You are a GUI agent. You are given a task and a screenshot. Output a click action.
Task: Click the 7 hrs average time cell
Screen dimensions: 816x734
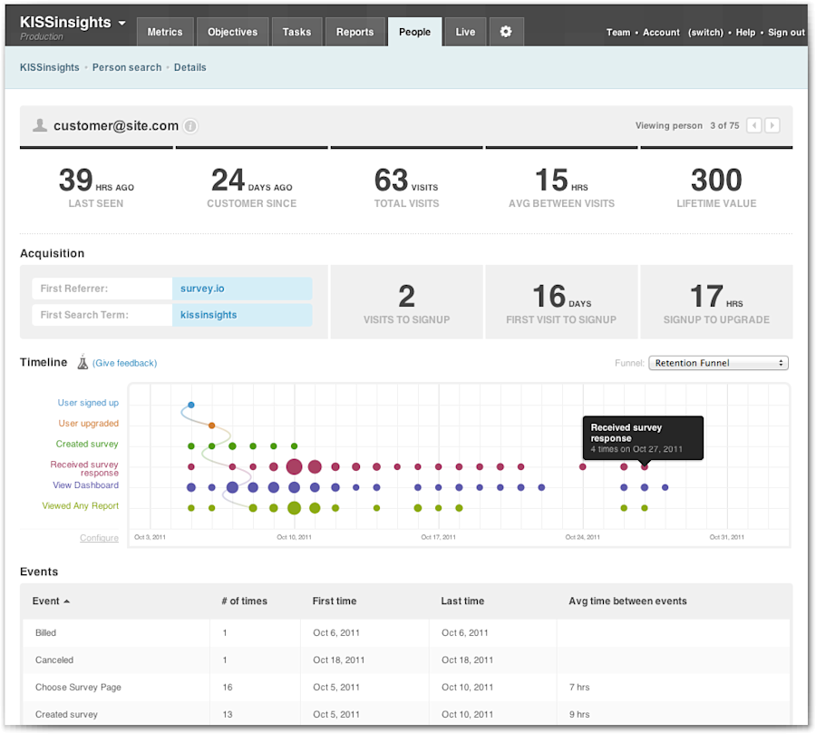pos(579,687)
